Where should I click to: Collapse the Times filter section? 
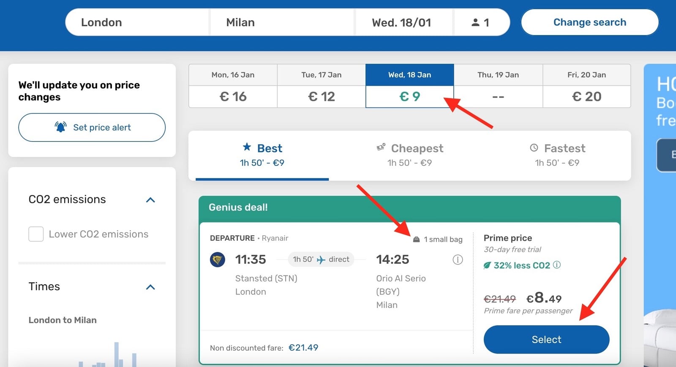150,287
